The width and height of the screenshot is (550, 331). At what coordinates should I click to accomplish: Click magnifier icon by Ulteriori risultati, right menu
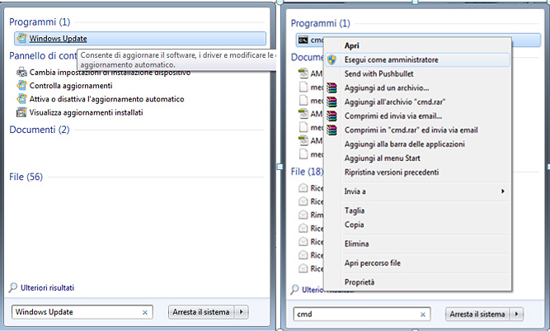(294, 290)
